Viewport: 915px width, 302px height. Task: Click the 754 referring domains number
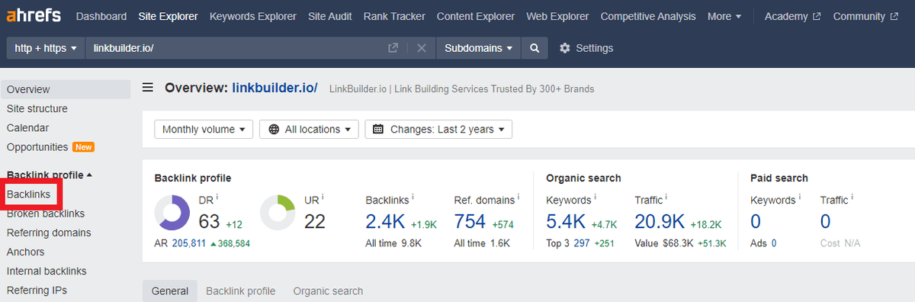tap(470, 221)
